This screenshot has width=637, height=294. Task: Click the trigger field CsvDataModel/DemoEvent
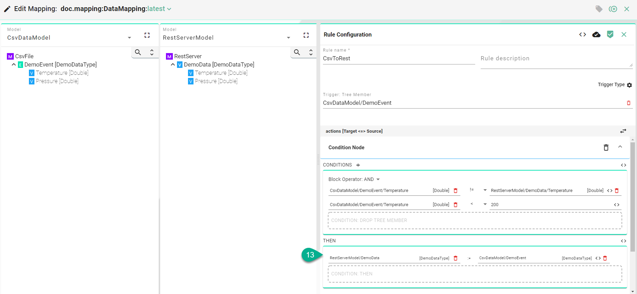point(473,103)
